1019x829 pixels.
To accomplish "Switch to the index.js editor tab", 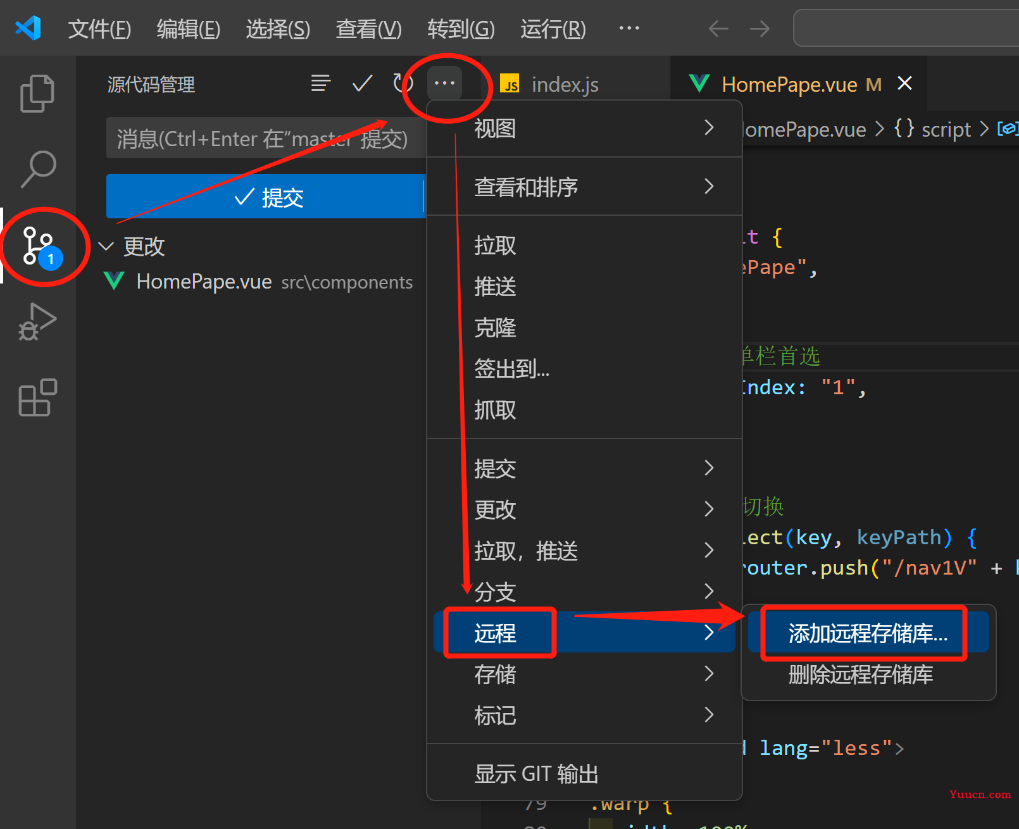I will pos(565,84).
